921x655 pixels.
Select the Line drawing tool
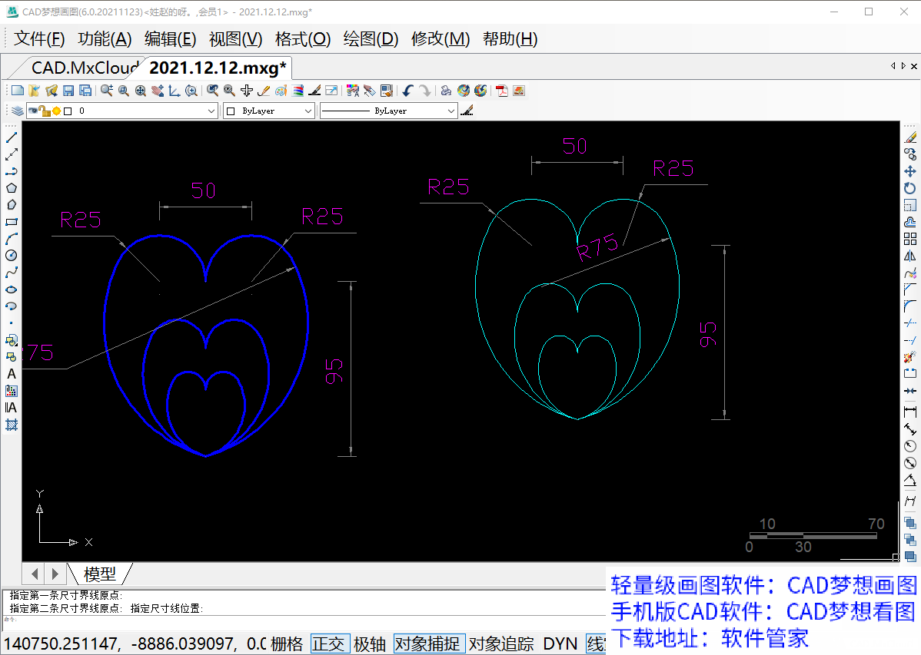[x=12, y=138]
